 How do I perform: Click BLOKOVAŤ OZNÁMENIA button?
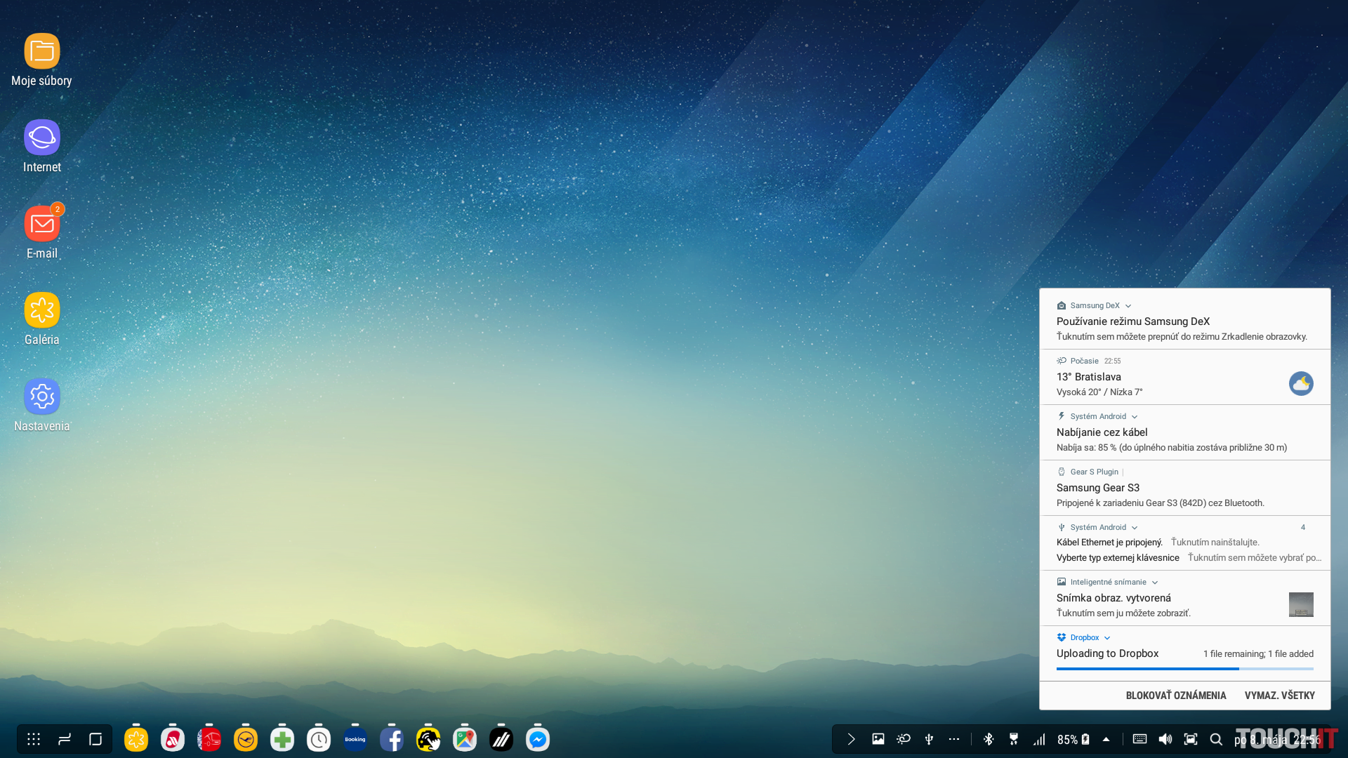coord(1176,696)
